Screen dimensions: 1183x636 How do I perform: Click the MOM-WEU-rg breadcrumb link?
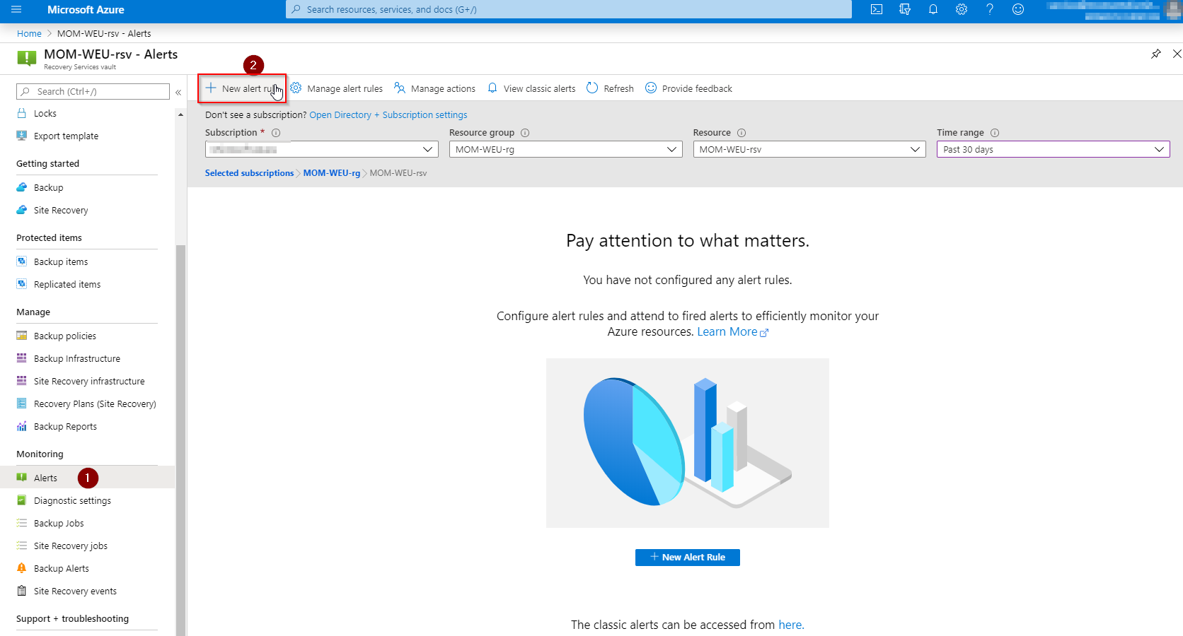click(x=331, y=172)
